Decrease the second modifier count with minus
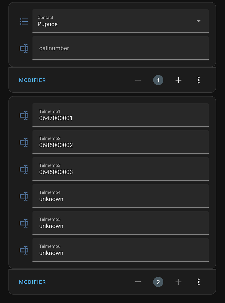The height and width of the screenshot is (303, 225). tap(138, 282)
